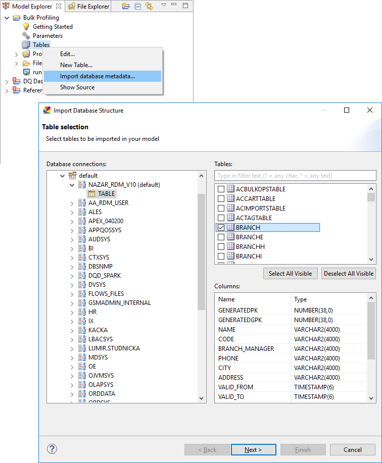
Task: Choose Import database metadata from context menu
Action: click(98, 76)
